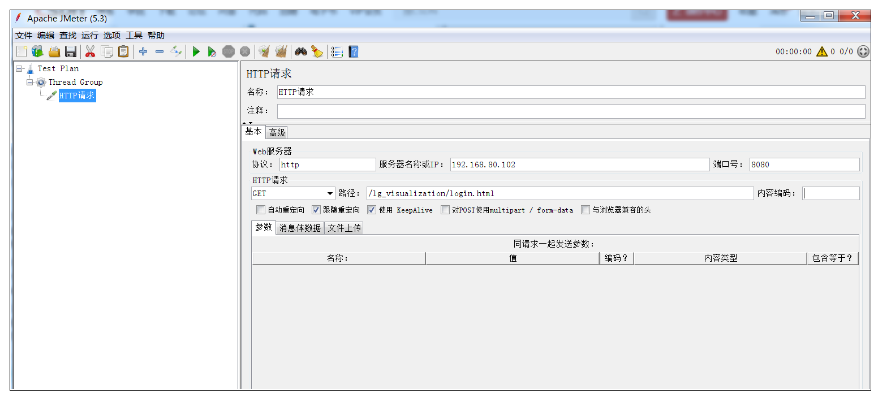The image size is (878, 398).
Task: Click the 包含等于？ column header
Action: coord(833,258)
